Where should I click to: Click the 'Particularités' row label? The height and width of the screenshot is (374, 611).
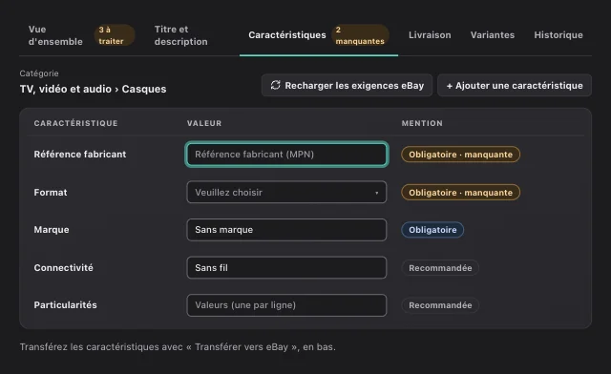coord(66,305)
